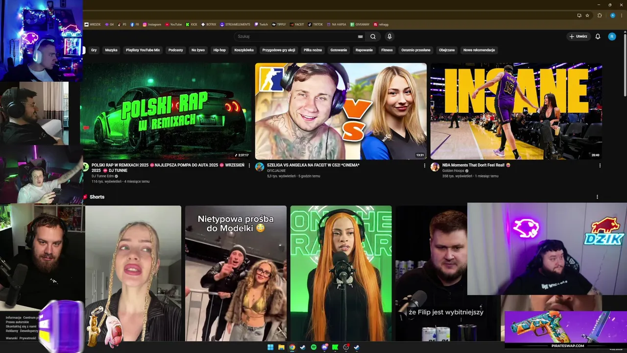Select the Rapowanie filter chip
Screen dimensions: 627x353
364,50
